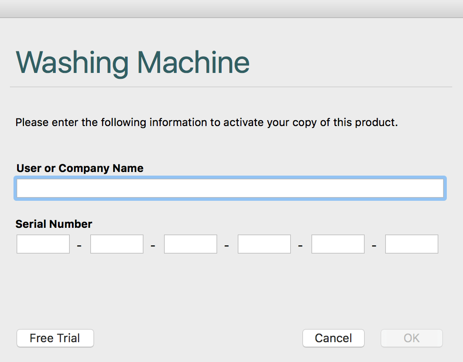Viewport: 463px width, 362px height.
Task: Focus the first Serial Number box
Action: click(43, 244)
